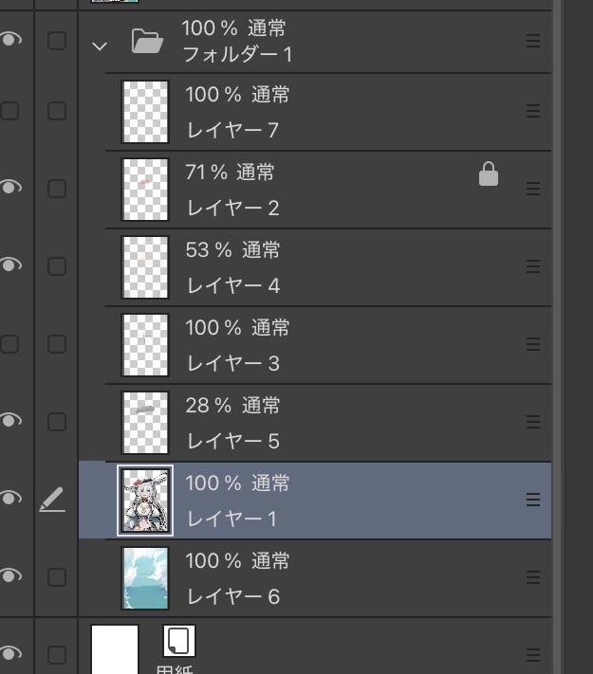Tick the checkbox beside レイヤー 6
Image resolution: width=593 pixels, height=674 pixels.
(57, 577)
